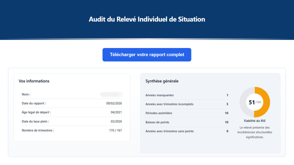This screenshot has width=294, height=165.
Task: Click the Vos informations heading
Action: coord(34,81)
